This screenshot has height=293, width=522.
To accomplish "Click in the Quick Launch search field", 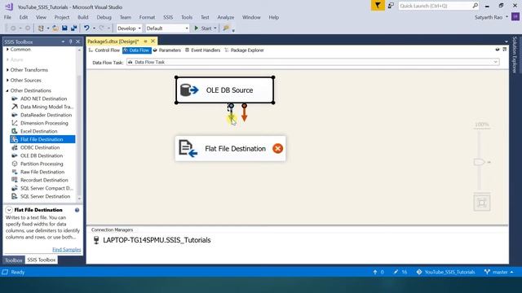I will click(435, 6).
